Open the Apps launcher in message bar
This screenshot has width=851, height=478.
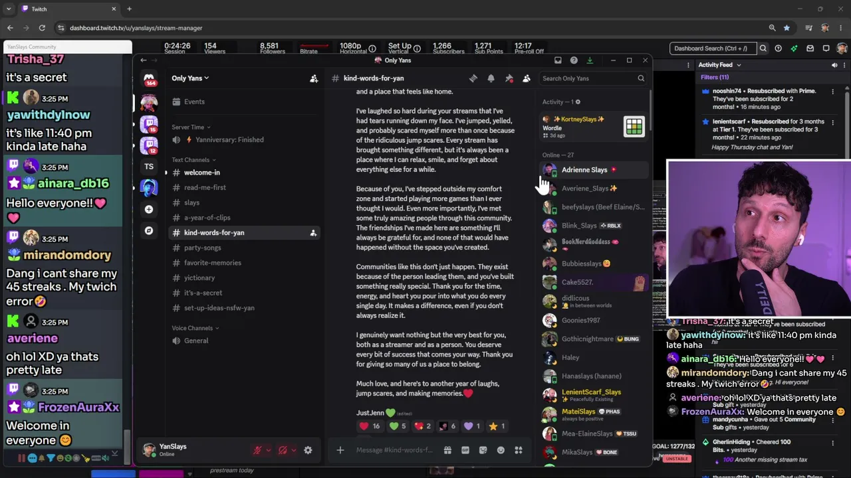click(x=519, y=450)
